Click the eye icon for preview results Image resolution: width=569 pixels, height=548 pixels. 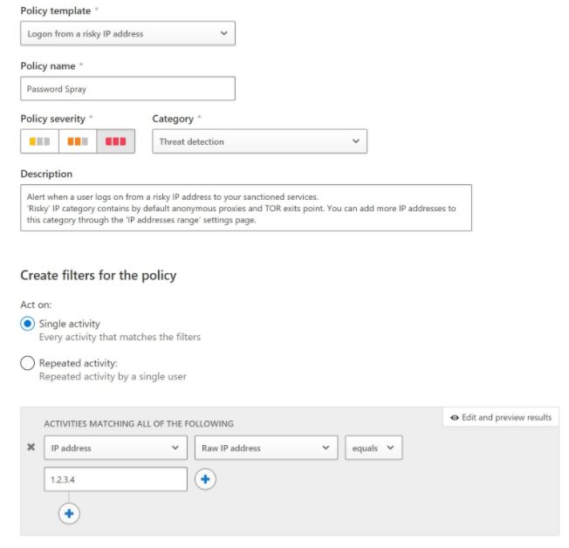click(455, 418)
